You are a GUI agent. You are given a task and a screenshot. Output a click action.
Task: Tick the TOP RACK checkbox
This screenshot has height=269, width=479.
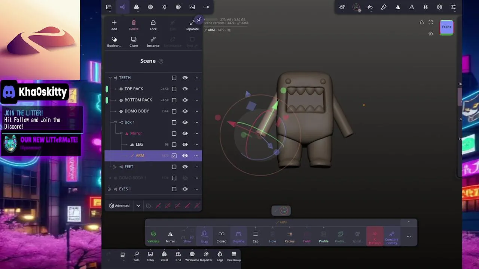coord(174,89)
